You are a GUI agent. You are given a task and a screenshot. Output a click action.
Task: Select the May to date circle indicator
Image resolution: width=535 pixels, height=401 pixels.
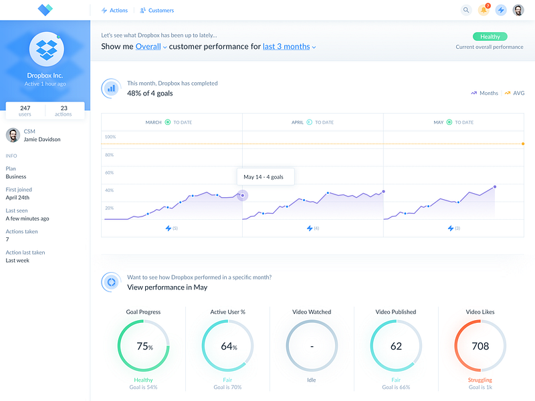pyautogui.click(x=449, y=122)
